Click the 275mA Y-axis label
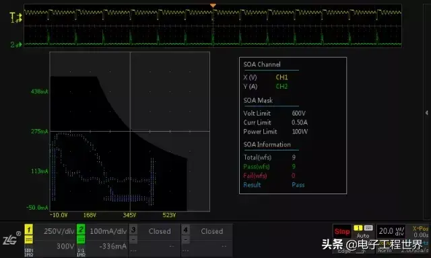The width and height of the screenshot is (431, 258). point(39,132)
